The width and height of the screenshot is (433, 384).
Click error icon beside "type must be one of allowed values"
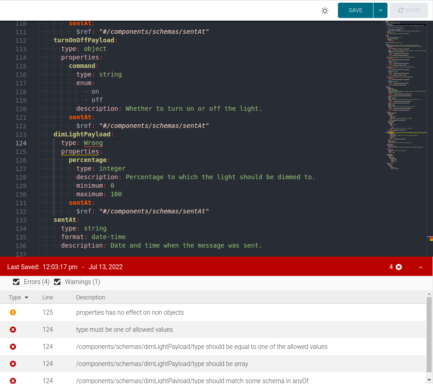pos(13,330)
